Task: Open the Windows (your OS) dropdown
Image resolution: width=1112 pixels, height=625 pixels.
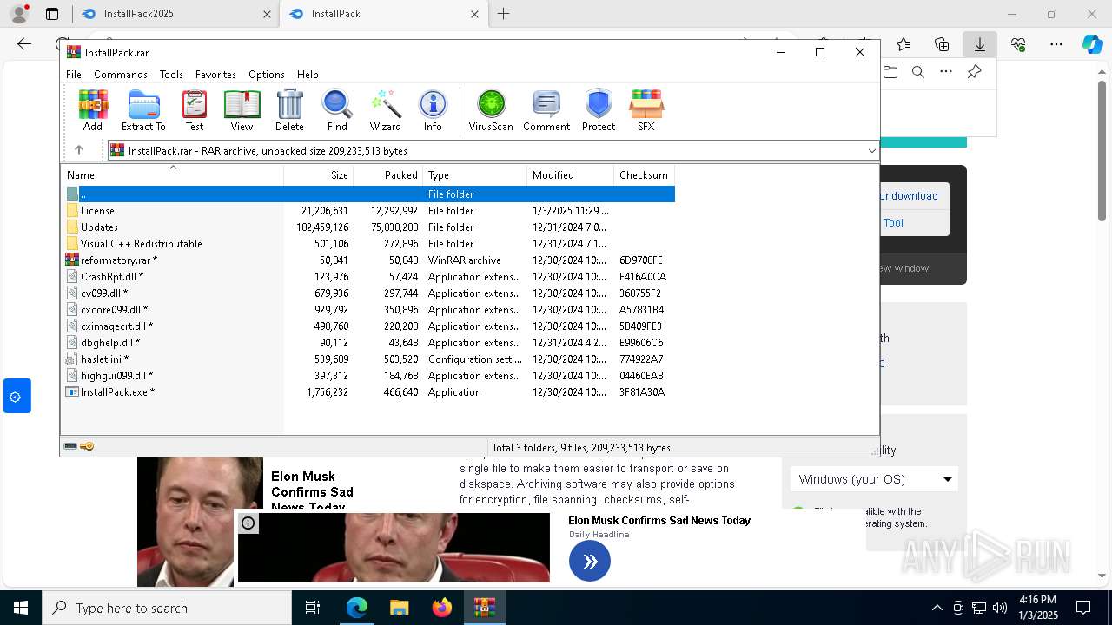Action: point(875,479)
